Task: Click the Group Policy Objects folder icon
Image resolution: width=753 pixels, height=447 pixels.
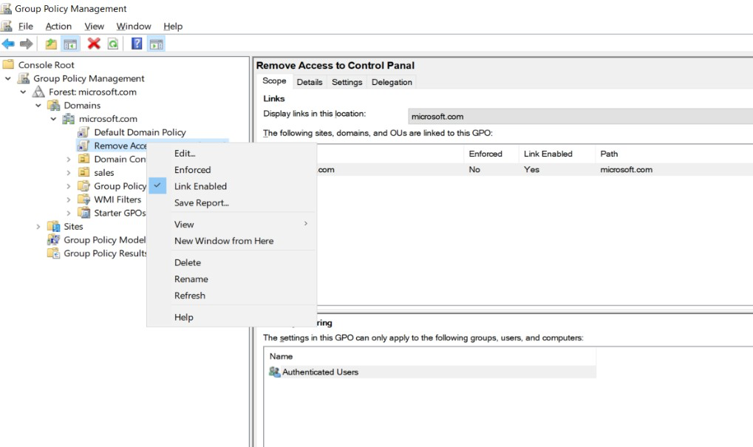Action: click(84, 185)
